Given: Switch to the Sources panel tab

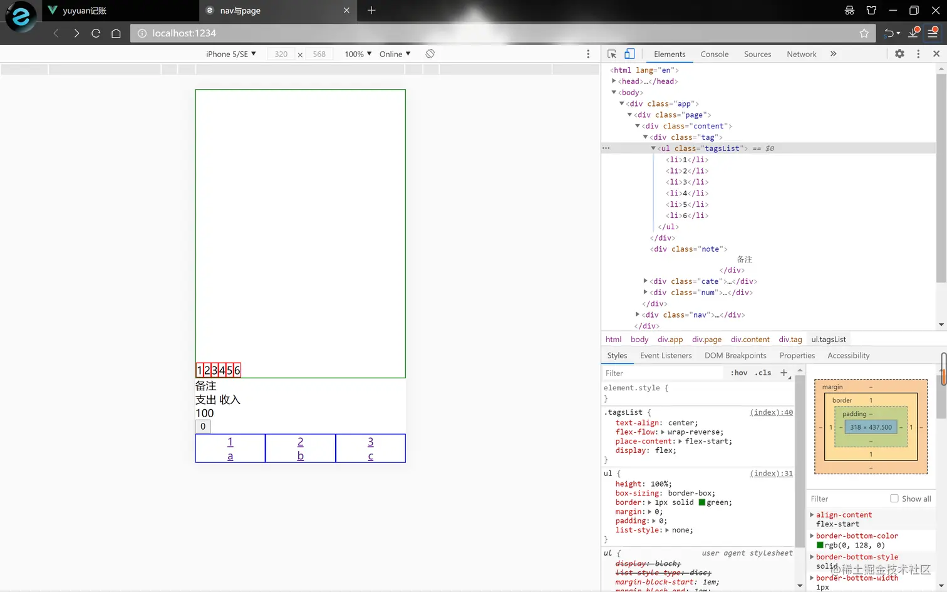Looking at the screenshot, I should click(x=757, y=55).
